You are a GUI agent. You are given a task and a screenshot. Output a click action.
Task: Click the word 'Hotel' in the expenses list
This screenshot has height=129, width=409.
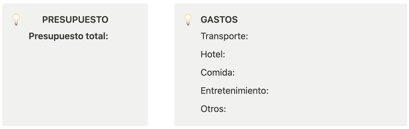coord(212,55)
